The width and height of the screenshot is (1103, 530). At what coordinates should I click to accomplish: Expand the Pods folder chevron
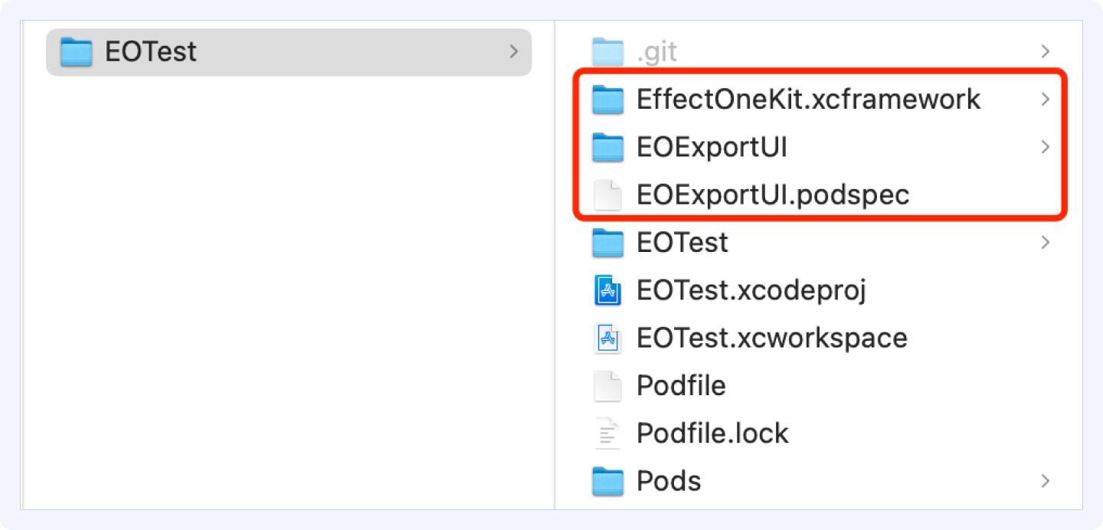(x=1045, y=481)
